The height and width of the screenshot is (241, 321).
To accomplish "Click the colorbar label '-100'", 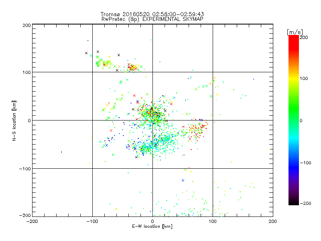I will [x=305, y=163].
